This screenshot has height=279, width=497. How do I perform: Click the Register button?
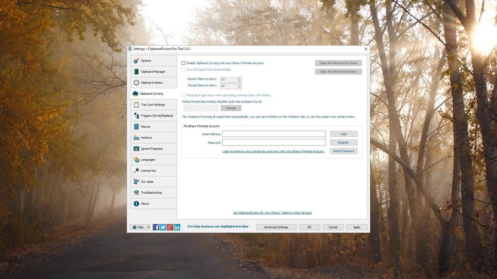tap(343, 142)
